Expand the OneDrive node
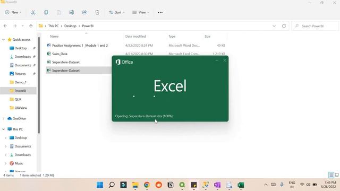Screen dimensions: 340x191 4,119
